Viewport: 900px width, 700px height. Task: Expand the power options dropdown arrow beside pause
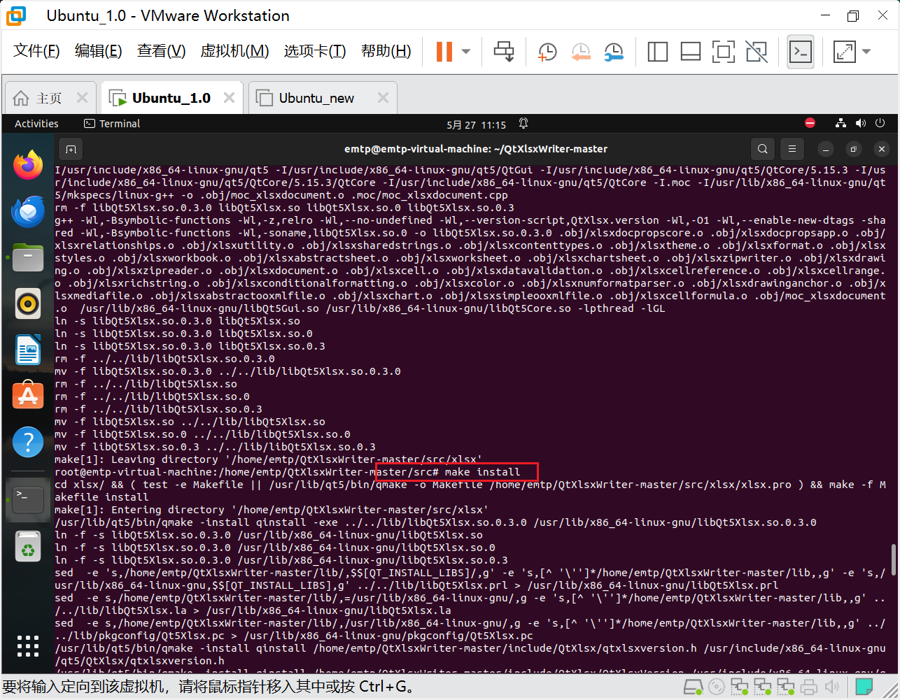point(466,52)
